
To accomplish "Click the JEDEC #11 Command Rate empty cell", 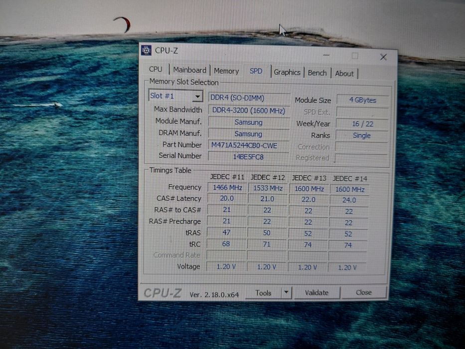I will 226,255.
